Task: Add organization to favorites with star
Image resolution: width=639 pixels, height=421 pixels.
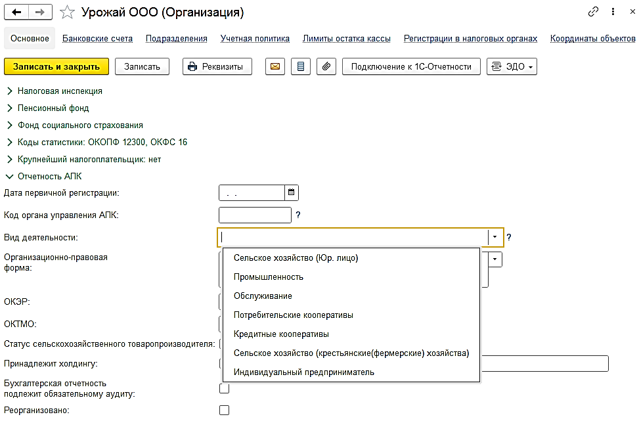Action: pyautogui.click(x=66, y=12)
